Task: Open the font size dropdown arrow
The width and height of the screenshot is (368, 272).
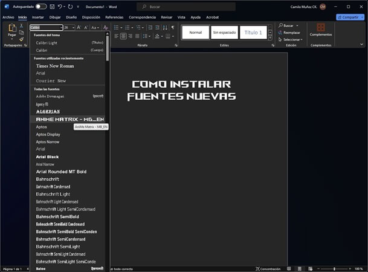Action: coord(74,28)
